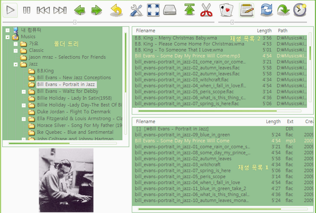
Task: Click the red scissors cut icon
Action: coord(207,10)
